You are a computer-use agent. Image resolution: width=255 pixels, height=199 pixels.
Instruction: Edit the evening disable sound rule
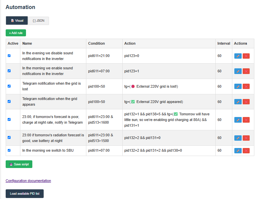(x=238, y=56)
